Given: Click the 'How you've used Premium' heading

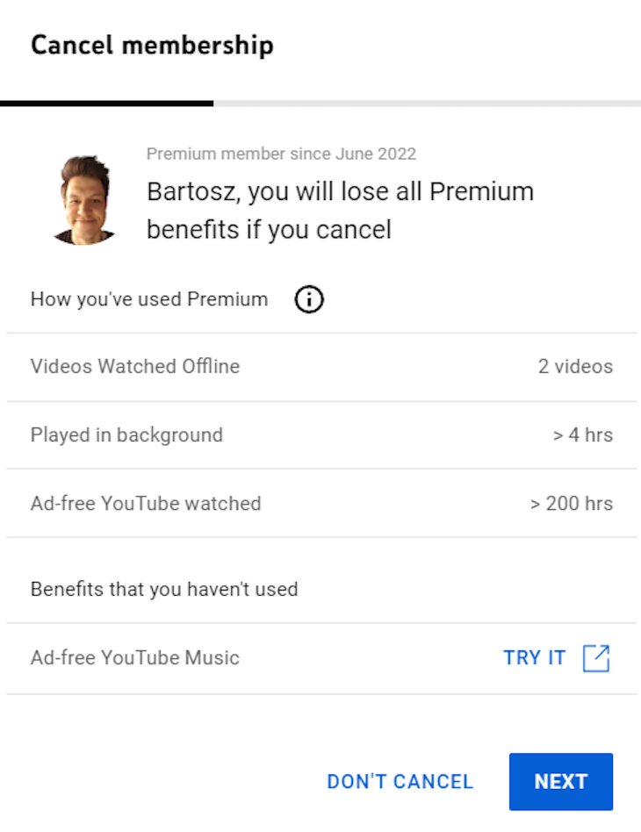Looking at the screenshot, I should coord(149,299).
